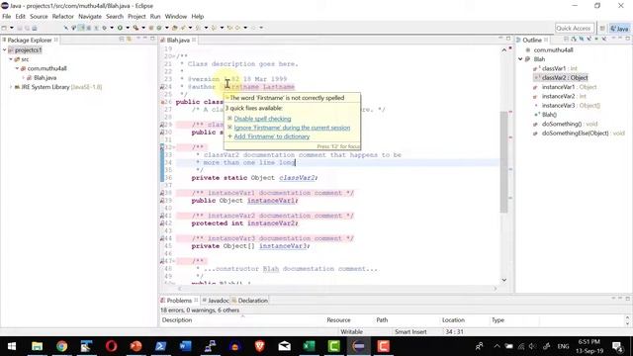Click the New file toolbar icon
This screenshot has height=356, width=633.
click(x=4, y=28)
